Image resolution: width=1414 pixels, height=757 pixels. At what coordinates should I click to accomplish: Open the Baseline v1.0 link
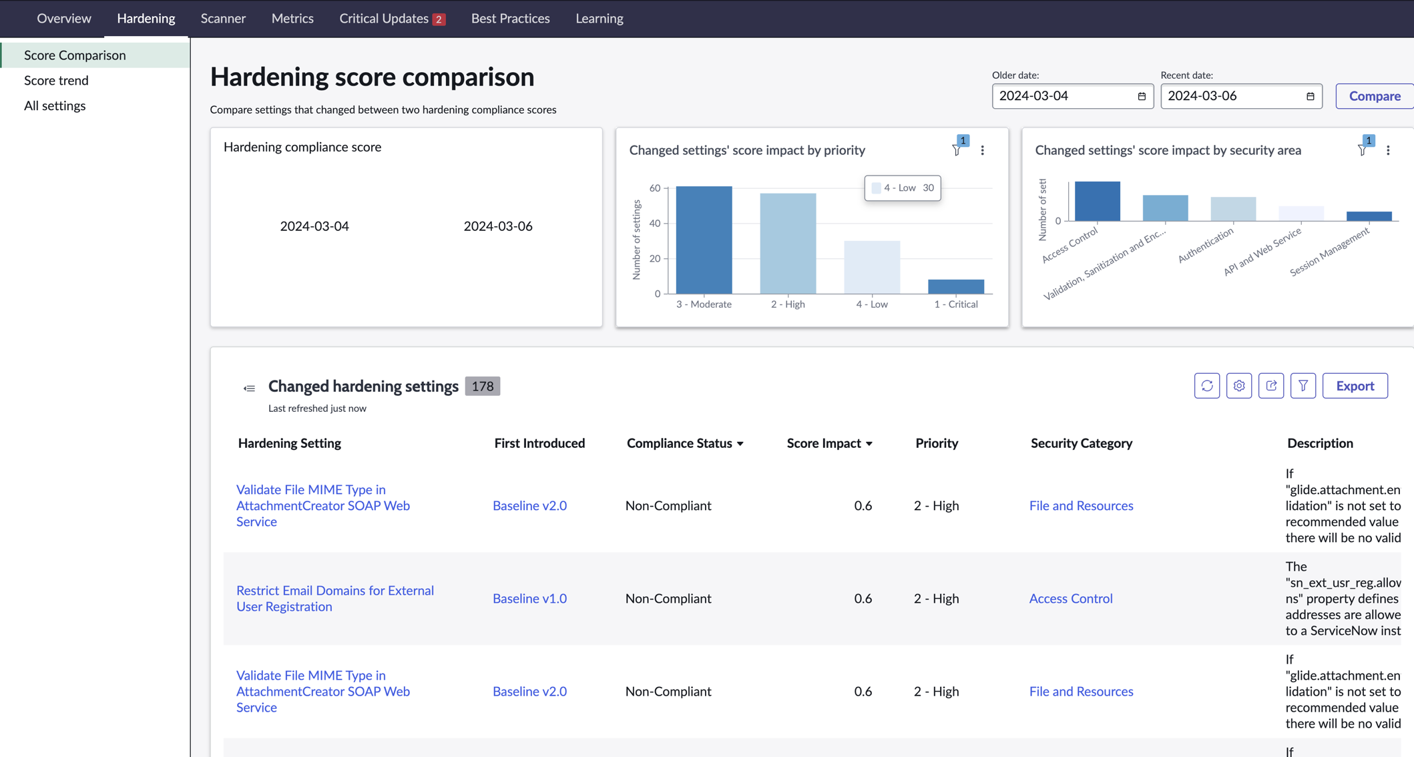pyautogui.click(x=529, y=598)
